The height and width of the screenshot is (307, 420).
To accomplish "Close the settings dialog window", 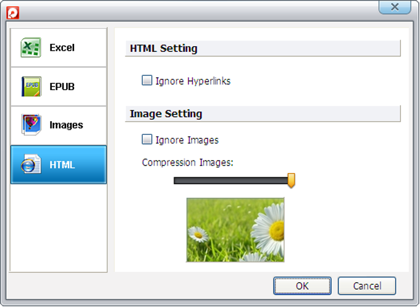I will tap(395, 7).
